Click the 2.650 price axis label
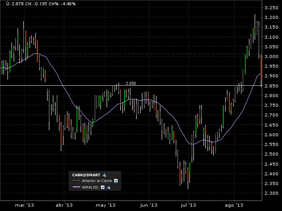Screen dimensions: 282x211 (x=271, y=125)
